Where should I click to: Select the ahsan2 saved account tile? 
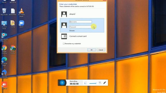tap(82, 14)
